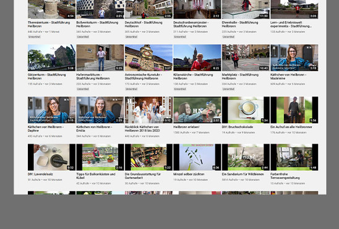Play the Astronomische Kunstuhr thumbnail
The image size is (339, 229).
coord(148,58)
